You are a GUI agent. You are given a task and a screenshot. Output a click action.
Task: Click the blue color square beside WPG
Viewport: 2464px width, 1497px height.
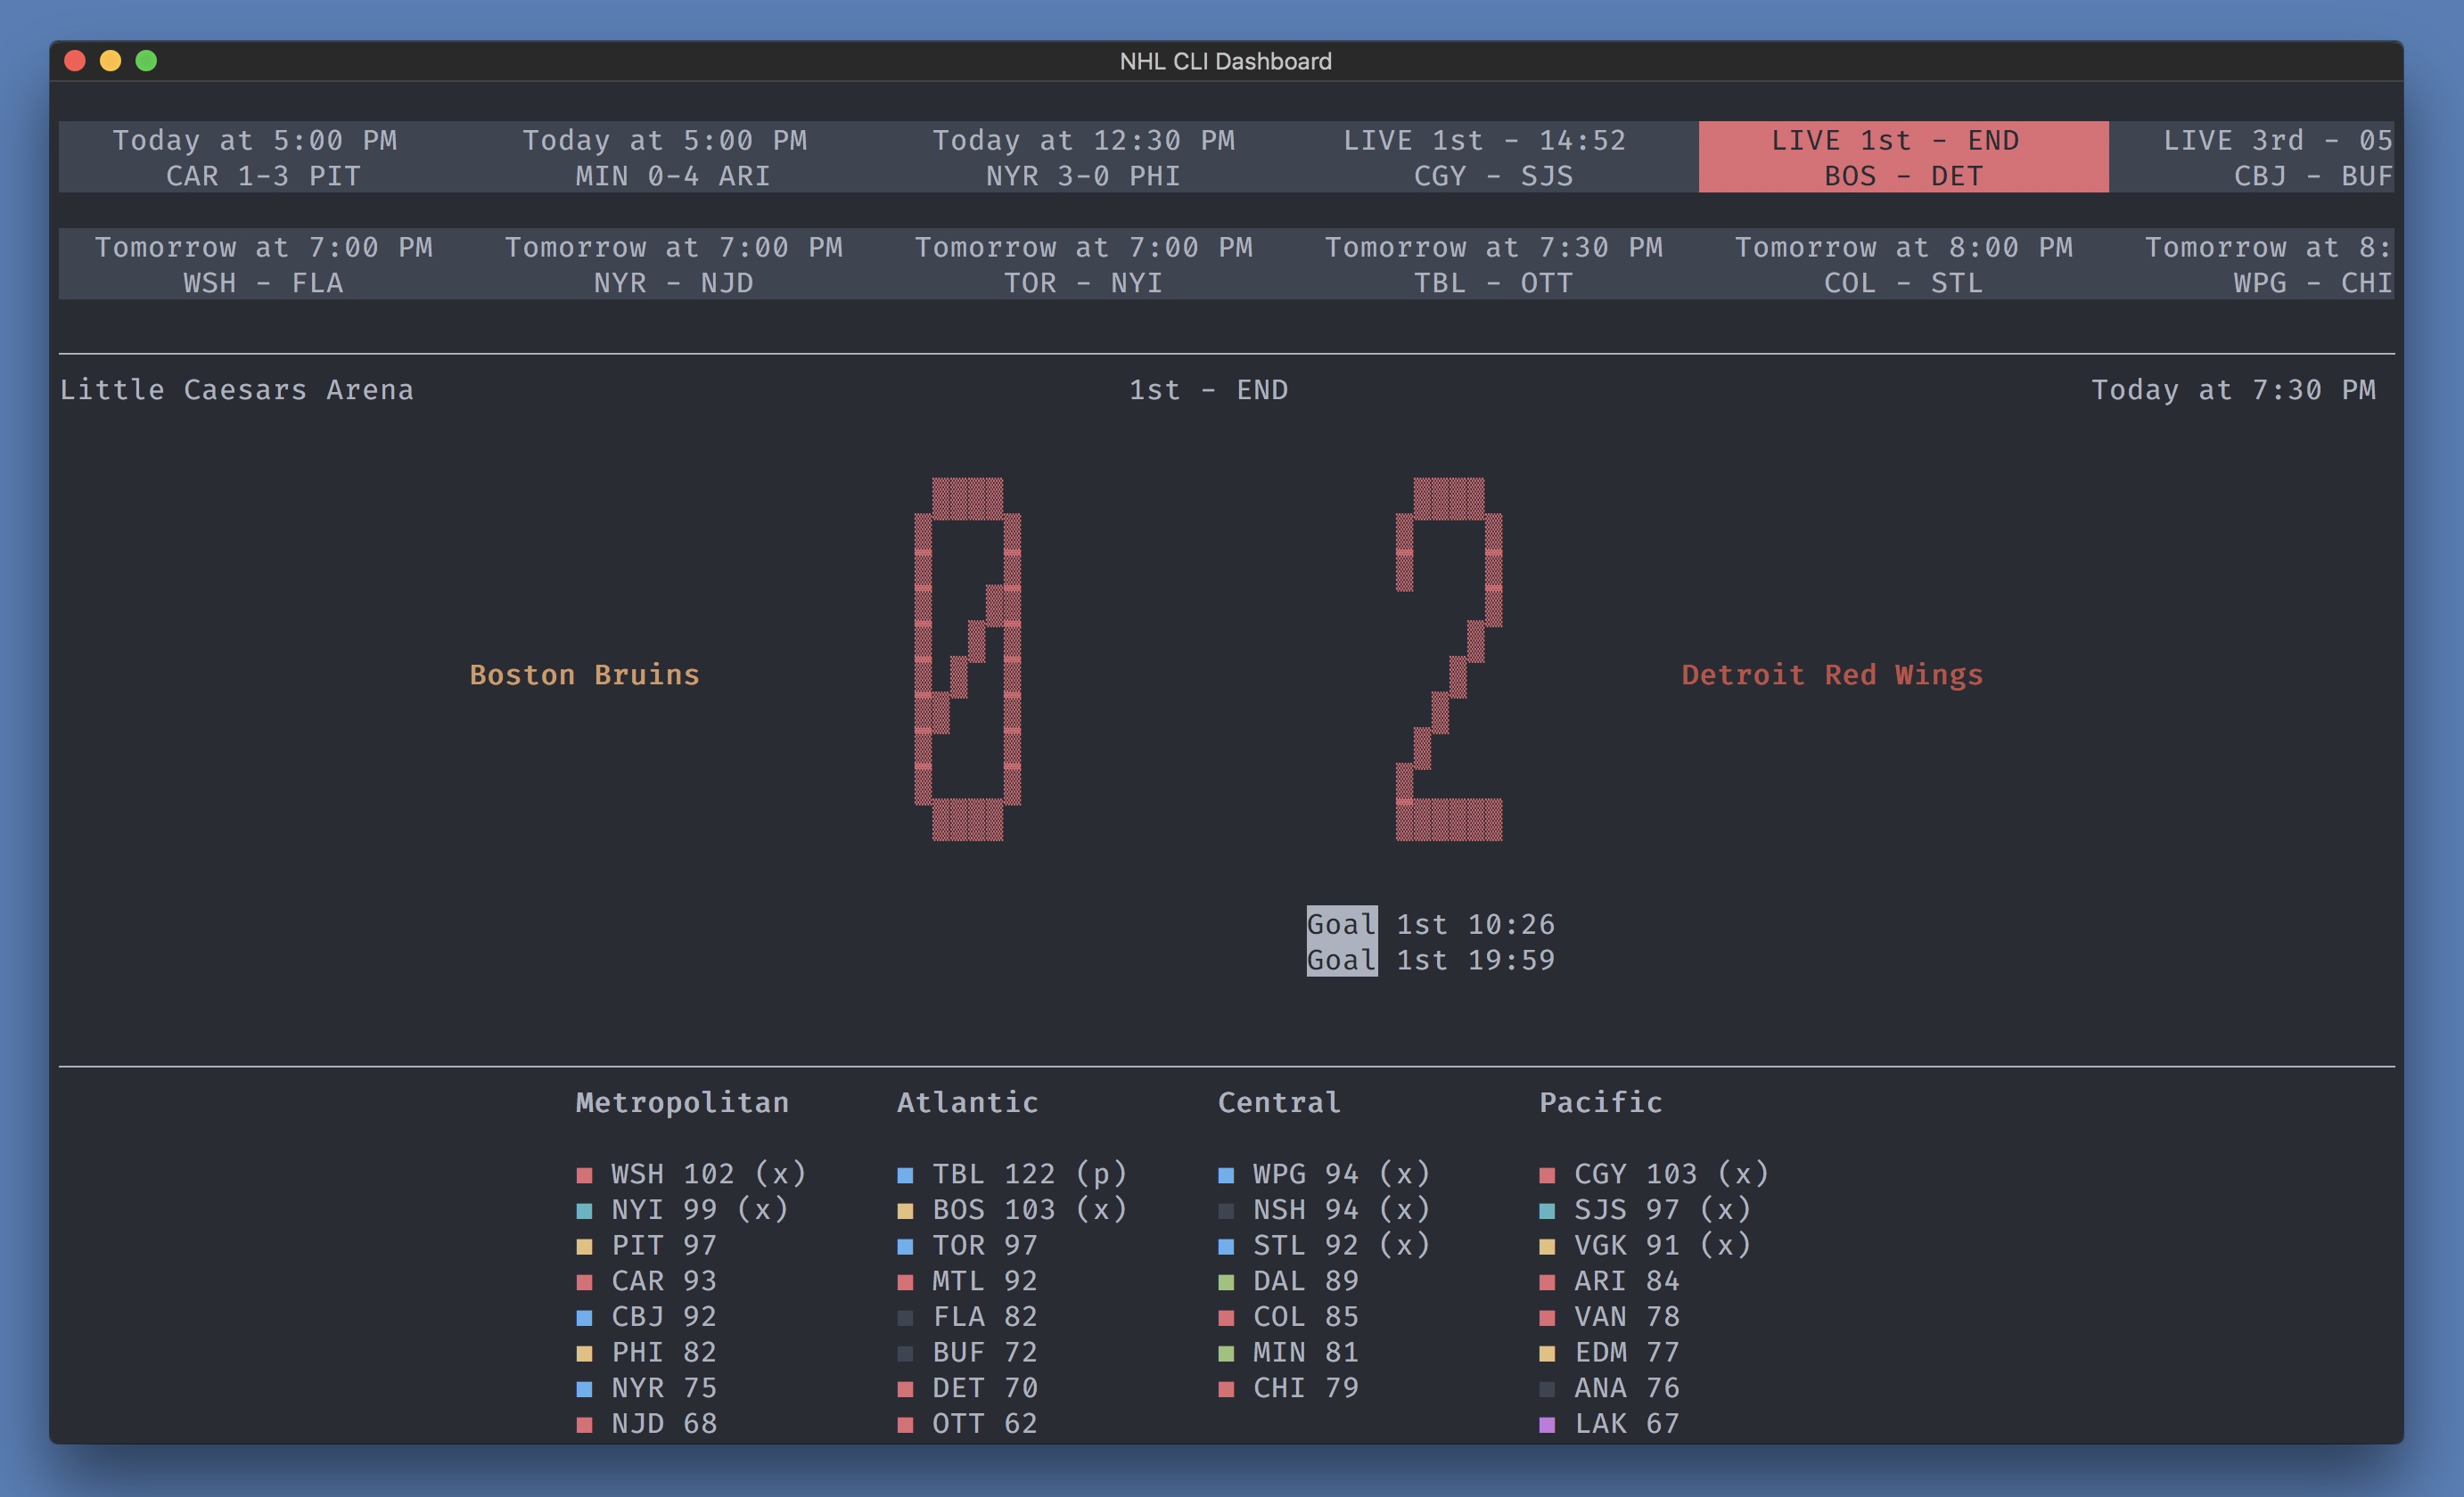point(1226,1175)
